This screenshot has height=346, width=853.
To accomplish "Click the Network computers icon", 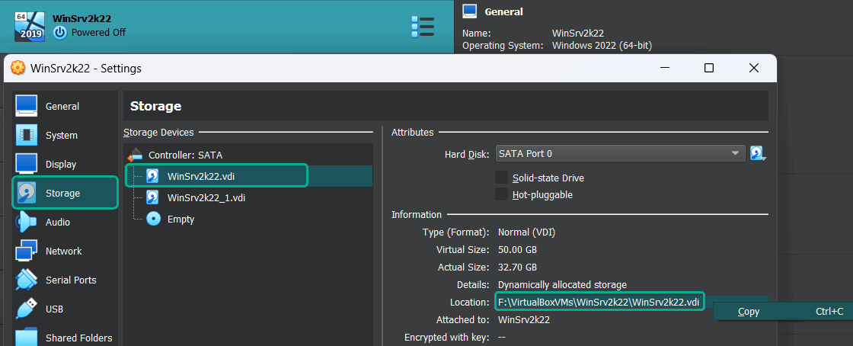I will [x=26, y=251].
